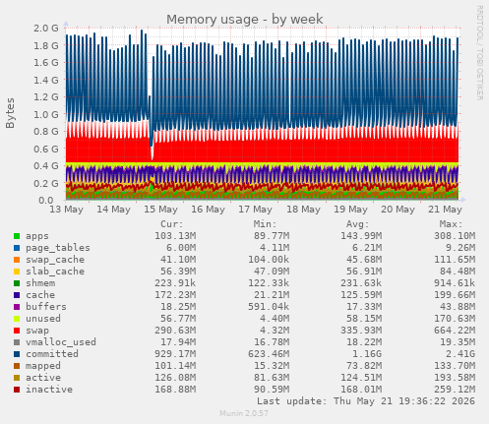Click the dark green shmem legend swatch
The image size is (489, 424).
17,283
